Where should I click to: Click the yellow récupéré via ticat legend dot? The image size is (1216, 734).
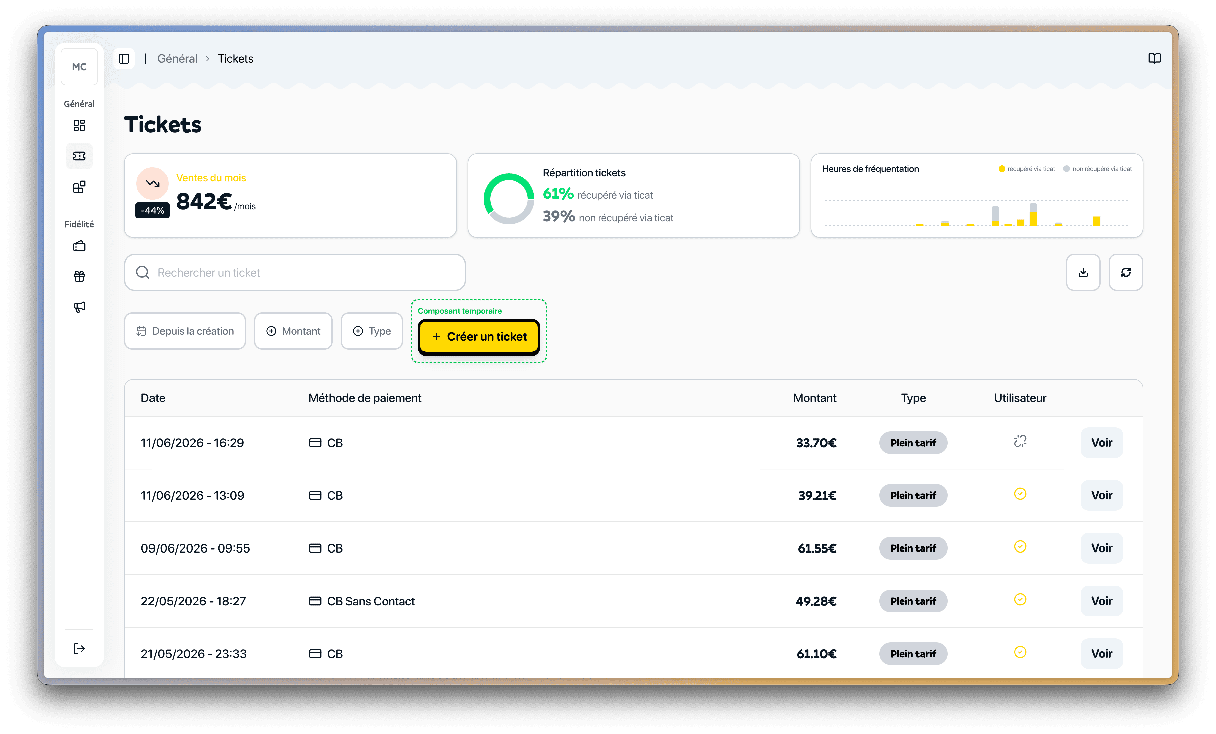(1001, 169)
